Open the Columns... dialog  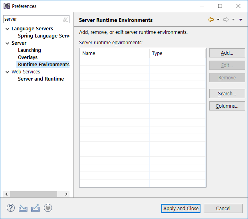coord(227,106)
